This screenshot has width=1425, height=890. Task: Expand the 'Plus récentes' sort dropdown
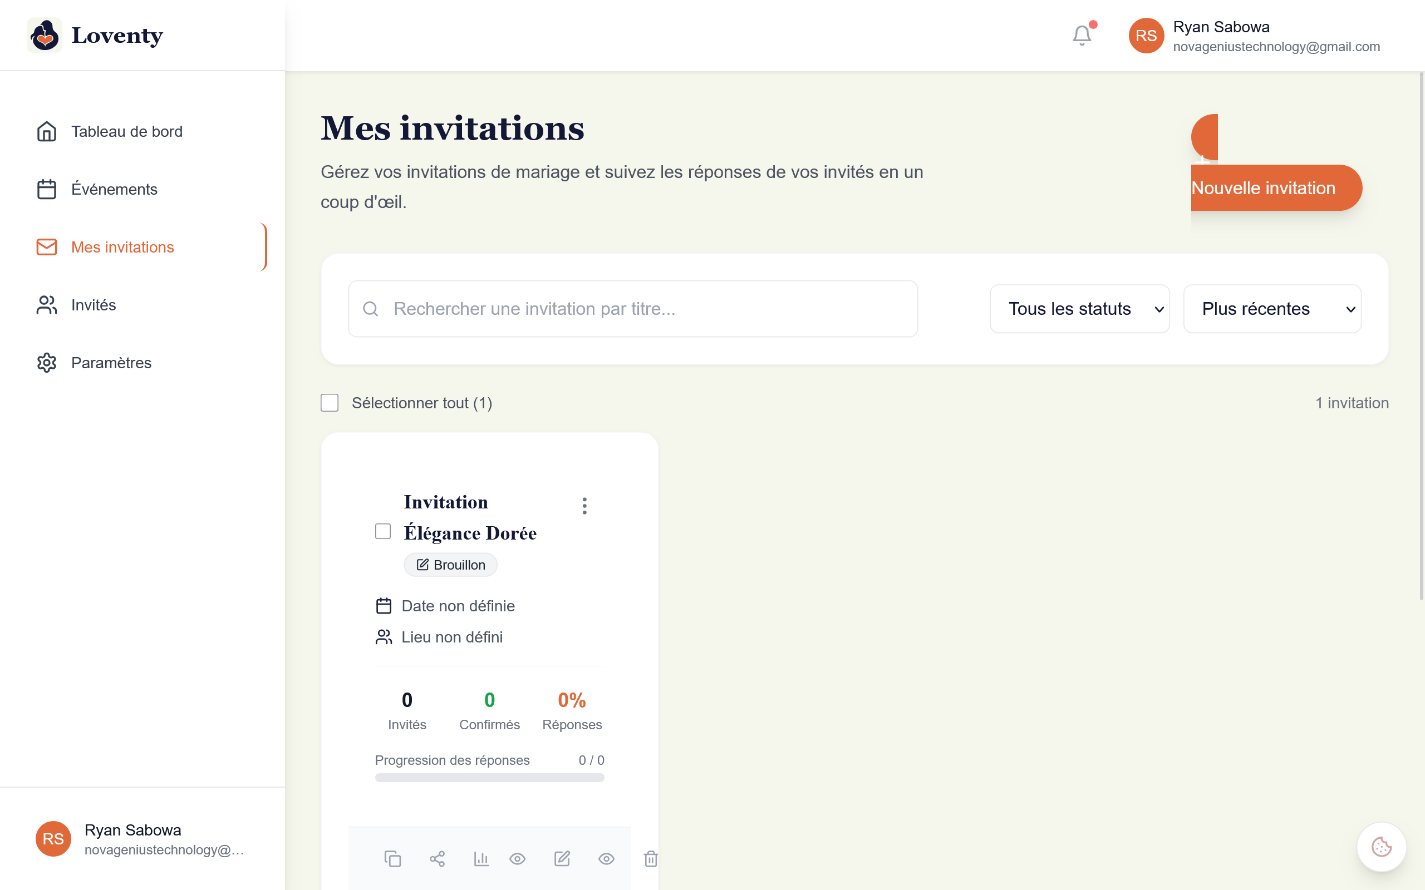click(1272, 308)
